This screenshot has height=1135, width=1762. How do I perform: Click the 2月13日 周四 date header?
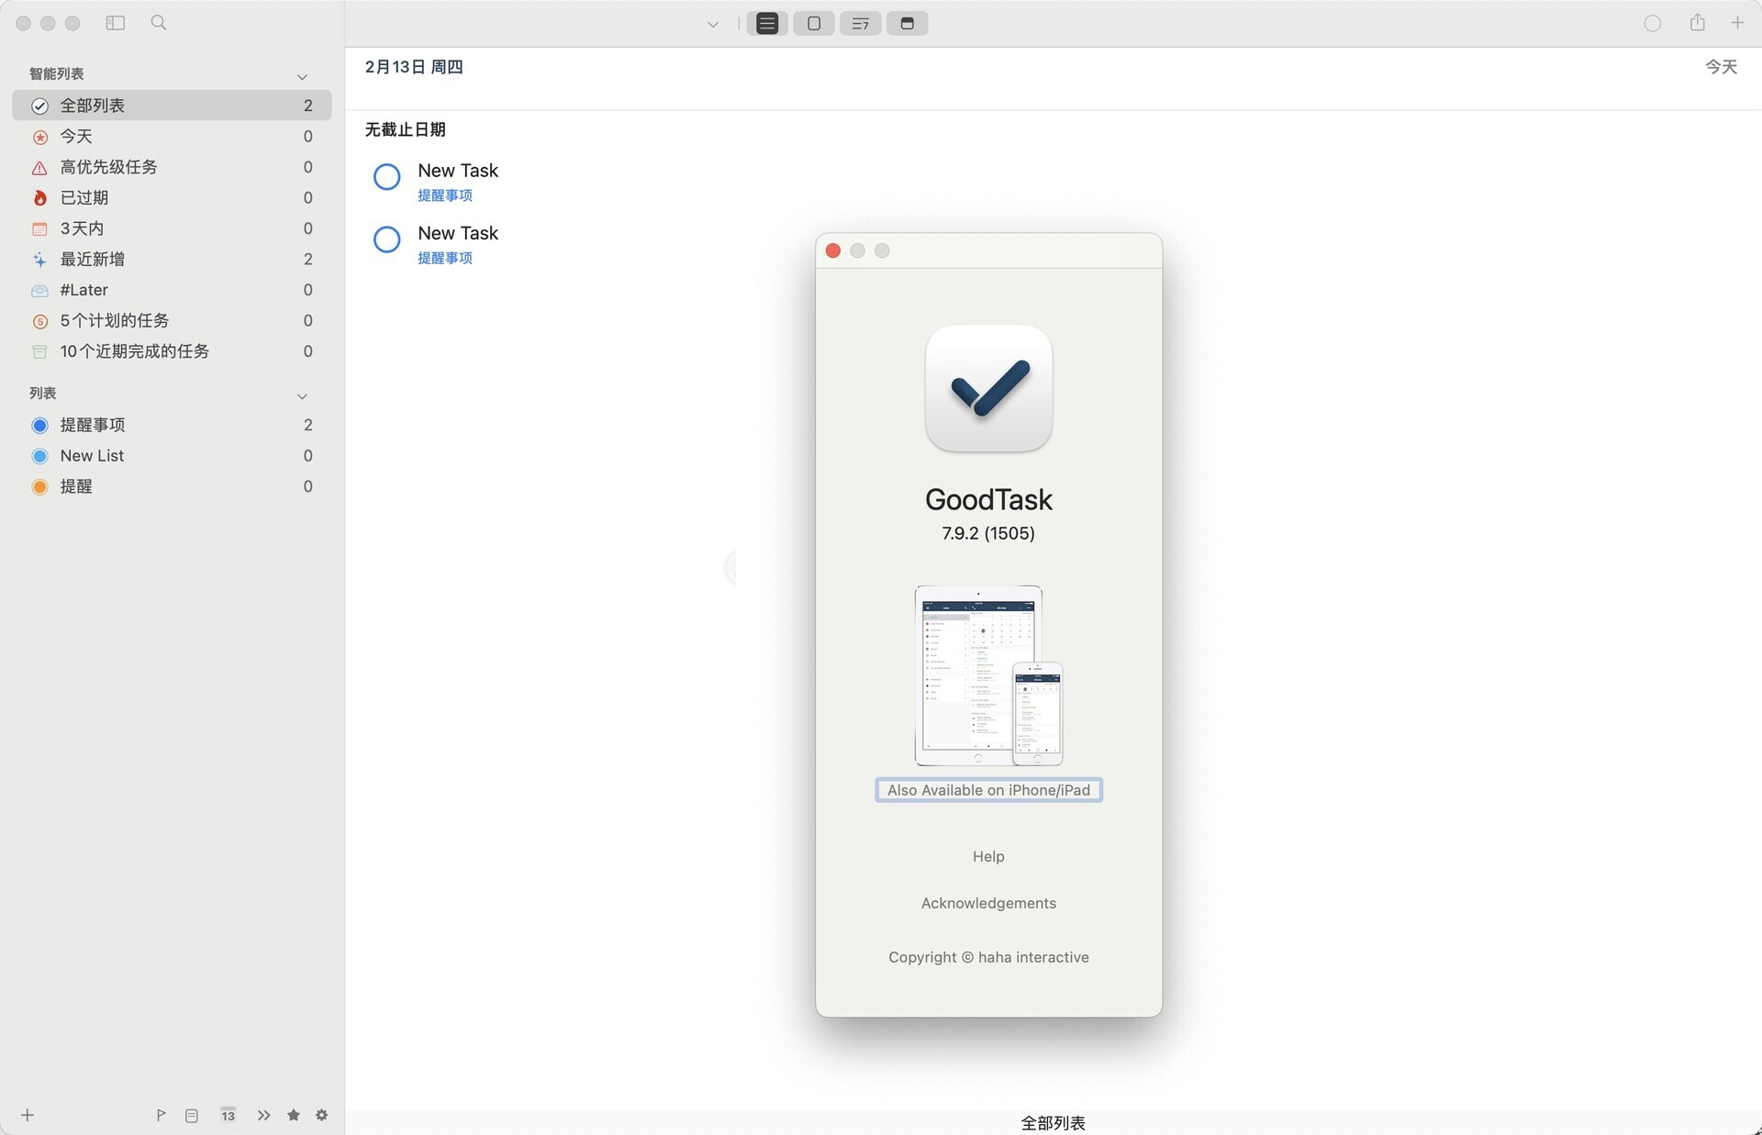pyautogui.click(x=414, y=67)
